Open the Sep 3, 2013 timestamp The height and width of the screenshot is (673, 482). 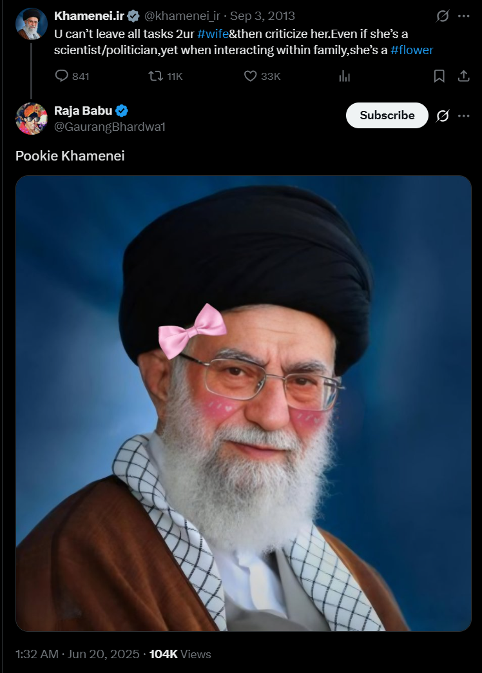[262, 16]
